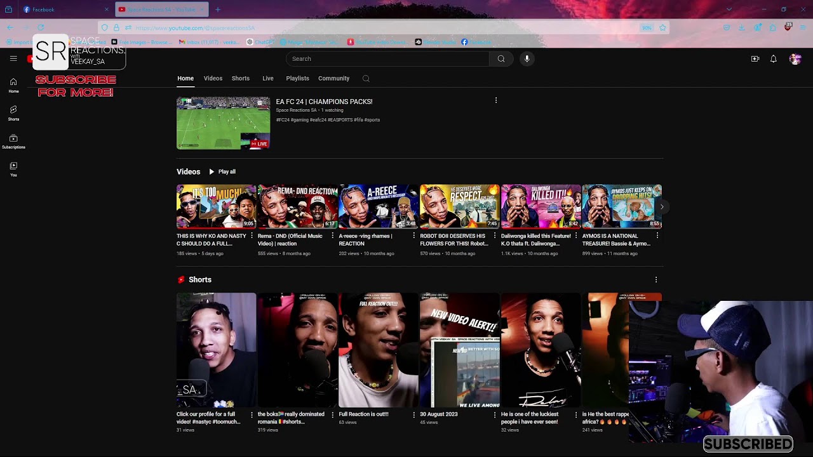Focus the YouTube search field
This screenshot has width=813, height=457.
[x=387, y=59]
